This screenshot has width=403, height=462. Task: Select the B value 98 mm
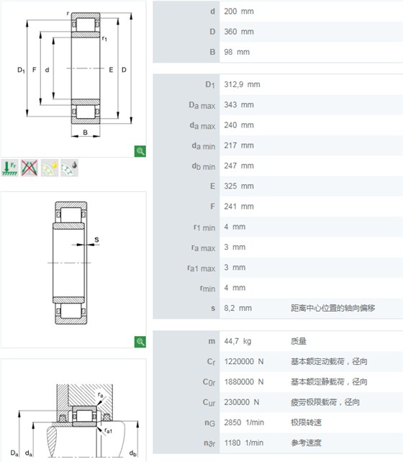click(237, 52)
